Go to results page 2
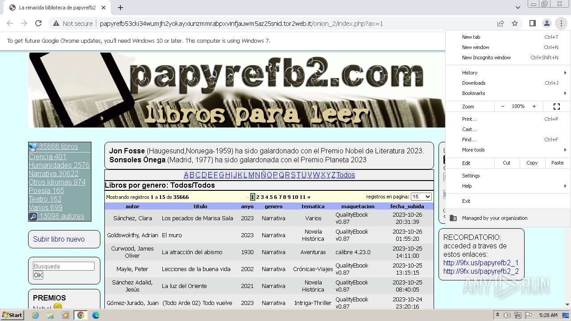 tap(258, 197)
